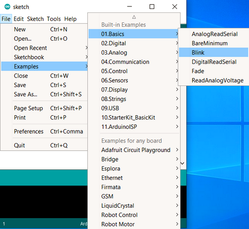The image size is (249, 229).
Task: Expand the GSM library examples
Action: (x=134, y=196)
